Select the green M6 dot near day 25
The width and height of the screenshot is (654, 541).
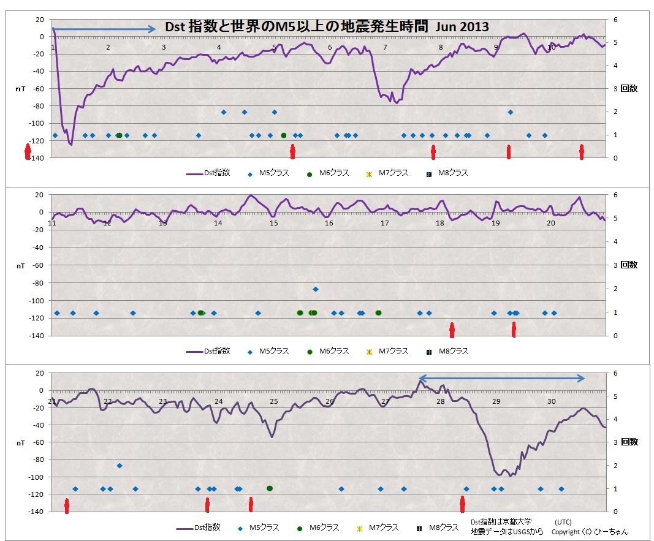[270, 488]
